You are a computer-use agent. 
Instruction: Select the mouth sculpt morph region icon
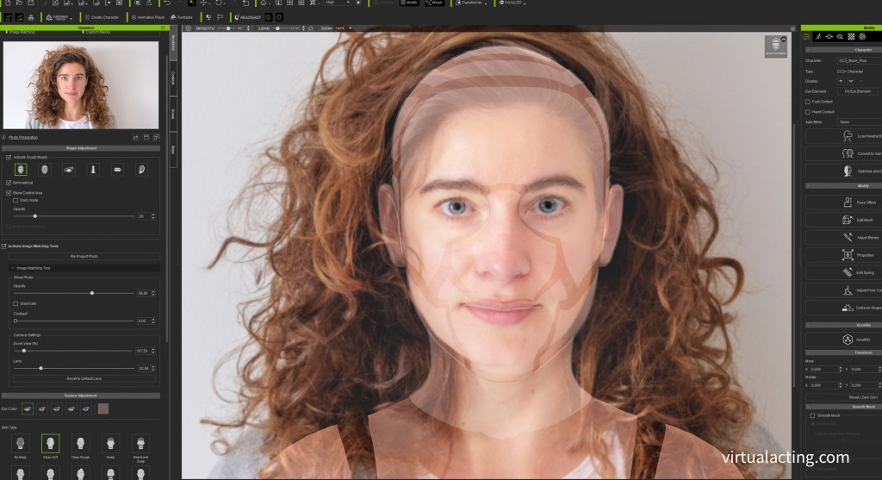click(x=117, y=170)
